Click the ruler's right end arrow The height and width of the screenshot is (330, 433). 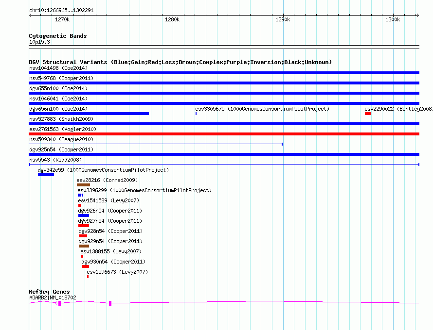[x=417, y=16]
